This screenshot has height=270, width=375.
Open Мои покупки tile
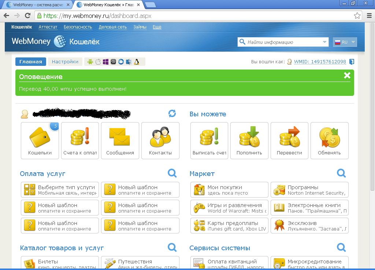click(229, 190)
